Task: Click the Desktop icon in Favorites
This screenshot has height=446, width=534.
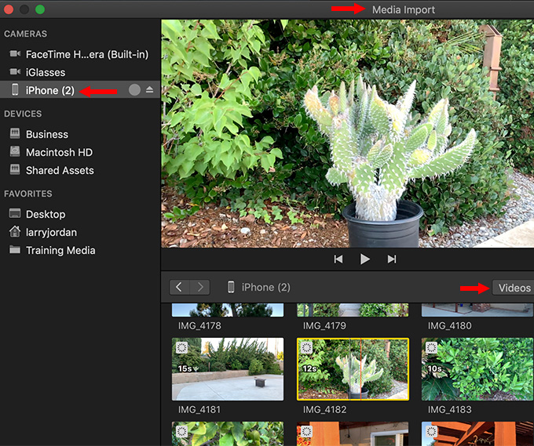Action: [15, 213]
